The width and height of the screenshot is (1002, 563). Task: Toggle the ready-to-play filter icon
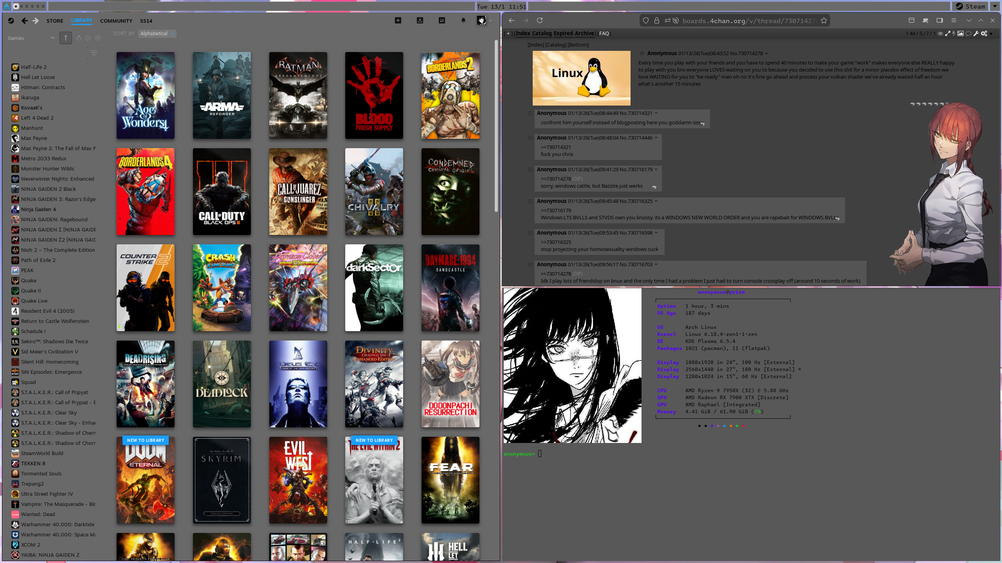98,38
